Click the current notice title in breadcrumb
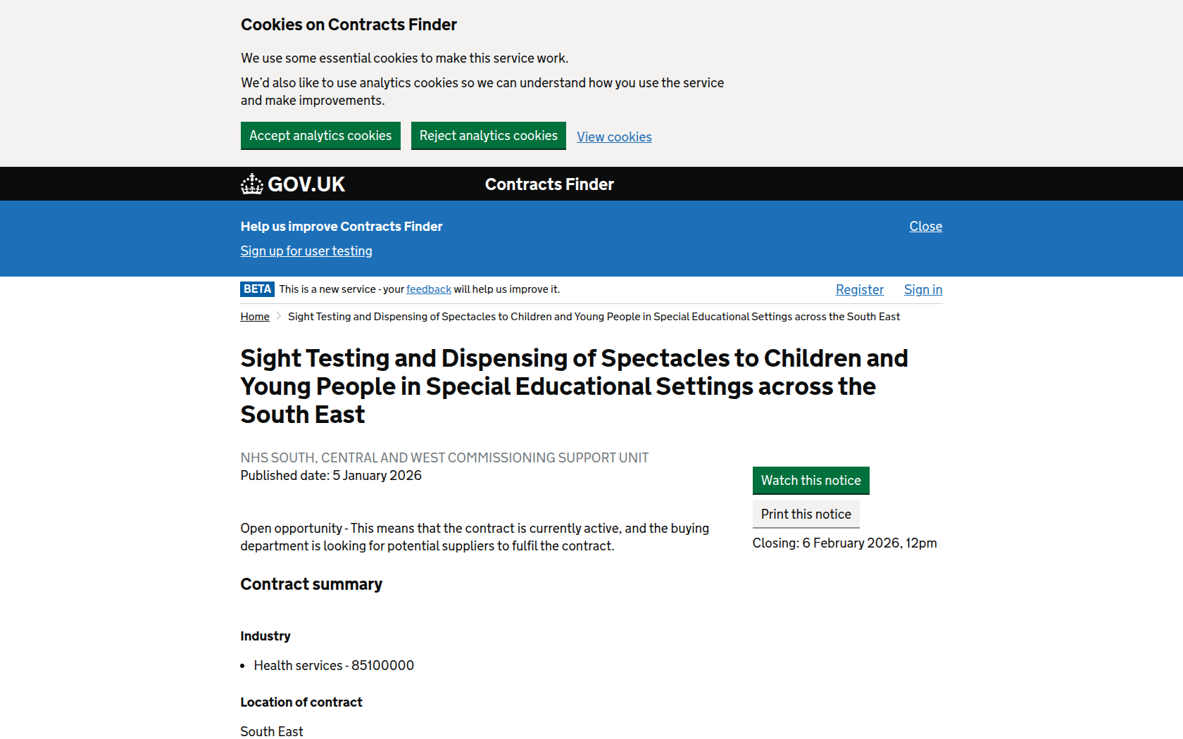The height and width of the screenshot is (739, 1183). tap(594, 317)
